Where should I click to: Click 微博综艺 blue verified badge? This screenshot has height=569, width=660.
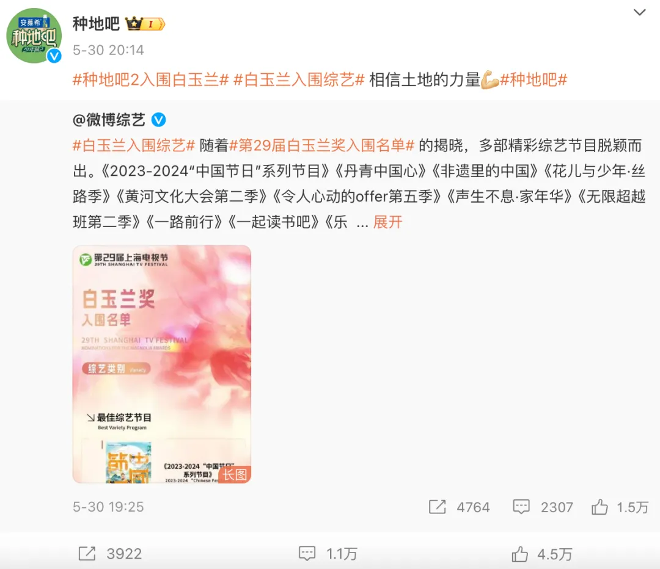click(x=159, y=120)
